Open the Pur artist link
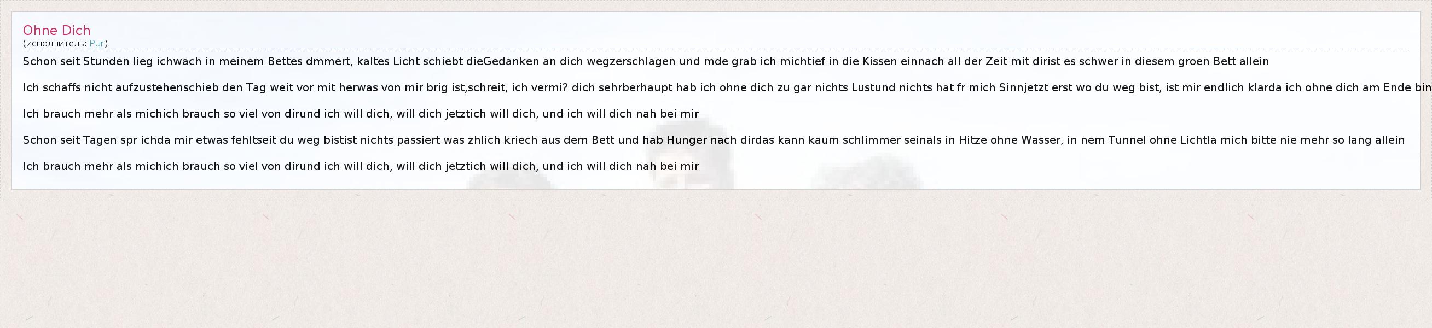The image size is (1432, 328). (97, 44)
